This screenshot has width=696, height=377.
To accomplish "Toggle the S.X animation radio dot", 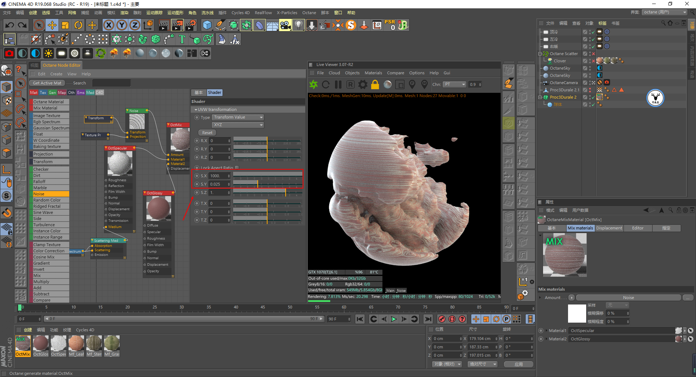I will pos(197,176).
